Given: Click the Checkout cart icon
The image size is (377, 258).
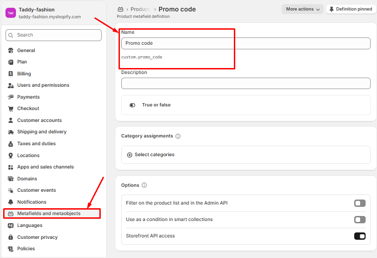Looking at the screenshot, I should click(11, 109).
